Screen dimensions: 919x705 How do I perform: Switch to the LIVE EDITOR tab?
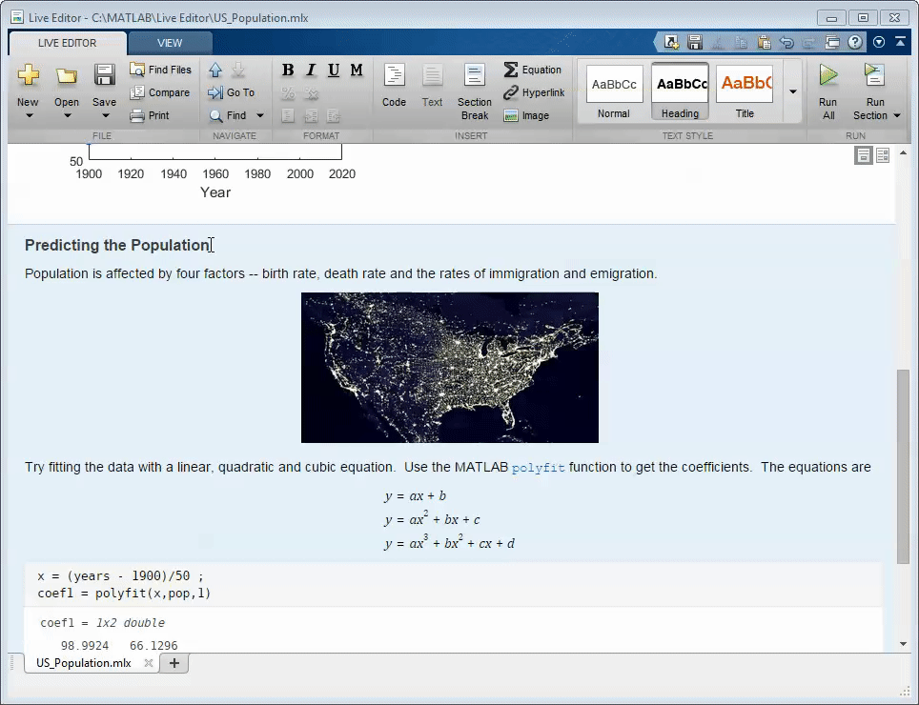coord(68,43)
